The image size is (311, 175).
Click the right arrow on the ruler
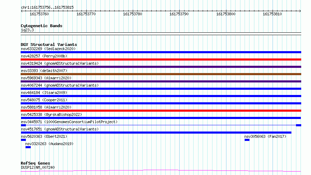tap(300, 11)
